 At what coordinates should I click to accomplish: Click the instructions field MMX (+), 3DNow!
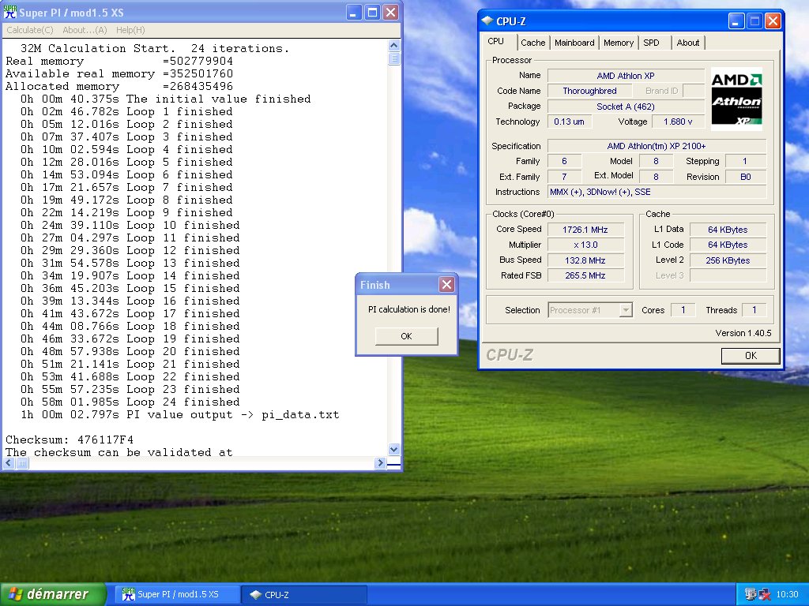point(657,193)
